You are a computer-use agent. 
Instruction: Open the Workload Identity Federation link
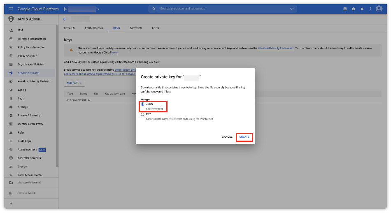(x=275, y=49)
